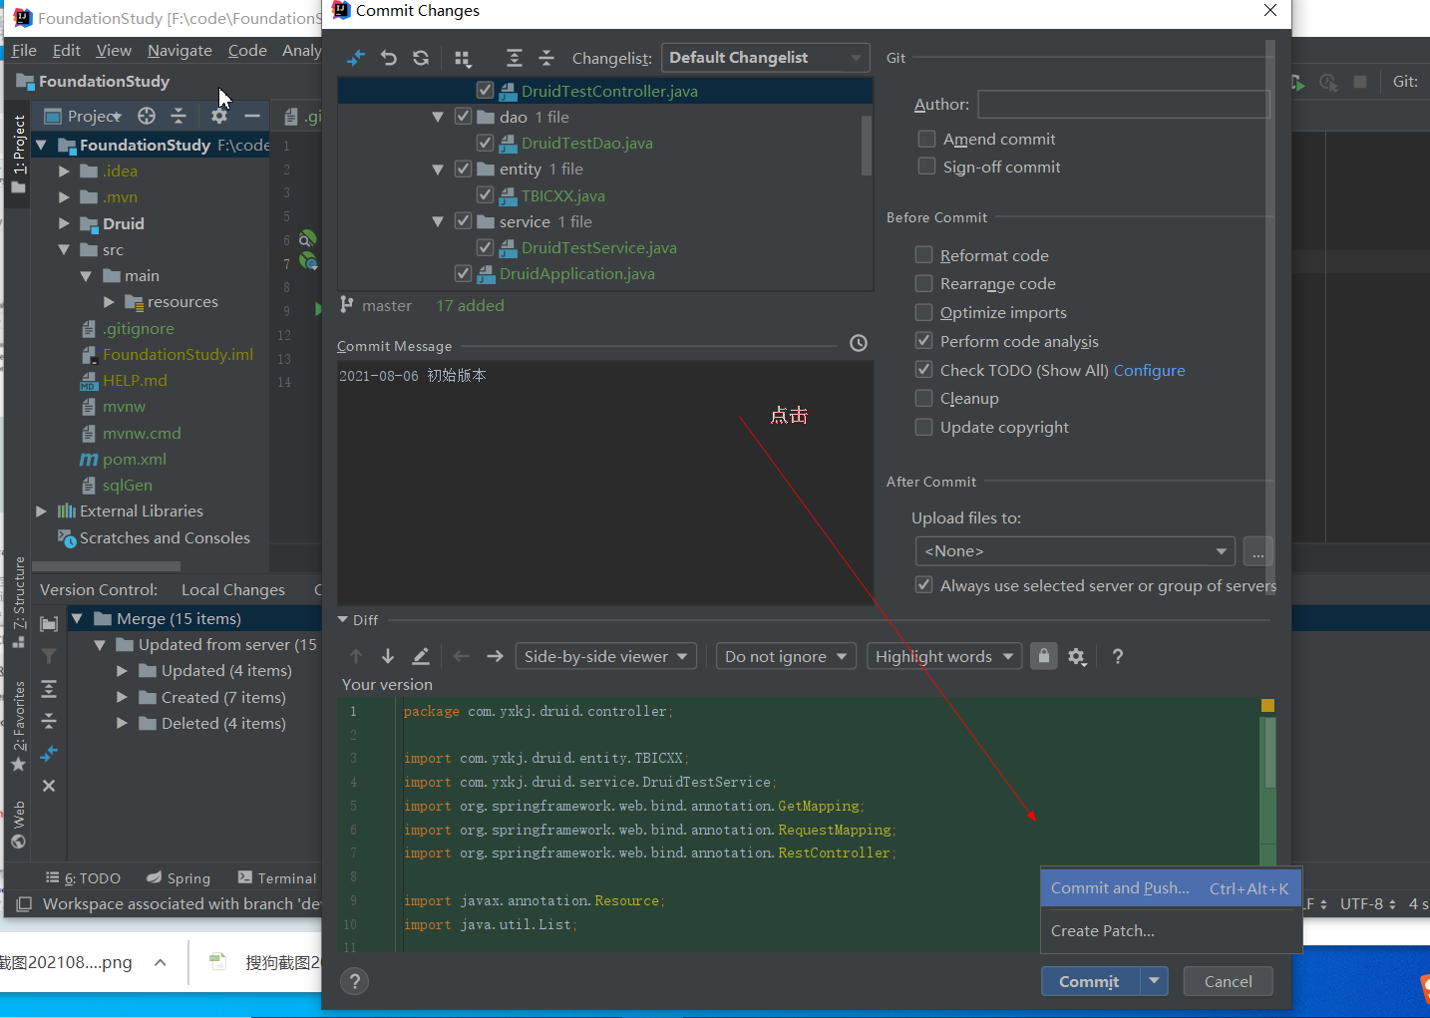Viewport: 1430px width, 1018px height.
Task: Uncheck Always use selected server checkbox
Action: click(x=924, y=585)
